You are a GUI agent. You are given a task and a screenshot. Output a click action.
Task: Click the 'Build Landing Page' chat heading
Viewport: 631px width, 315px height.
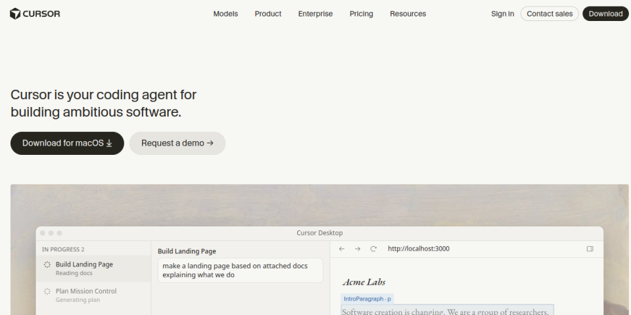[187, 251]
